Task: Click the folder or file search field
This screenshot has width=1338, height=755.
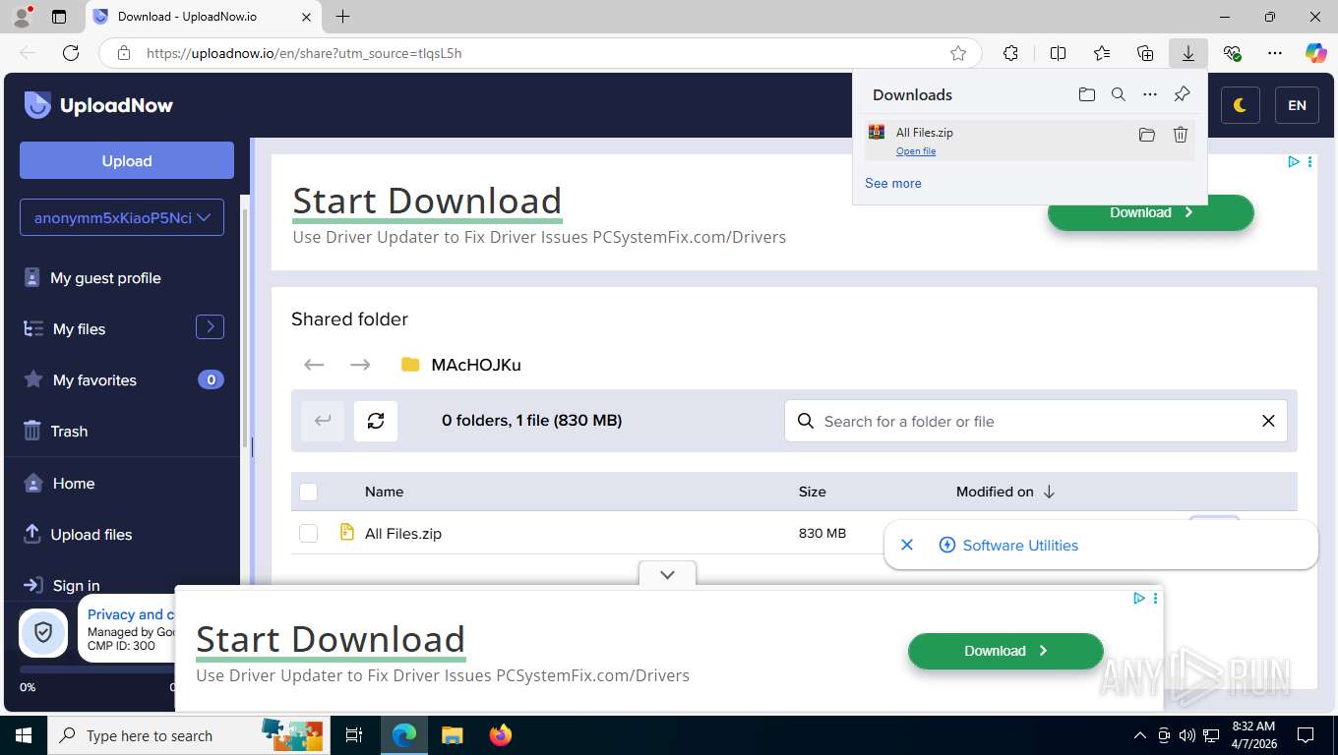Action: click(x=1035, y=421)
